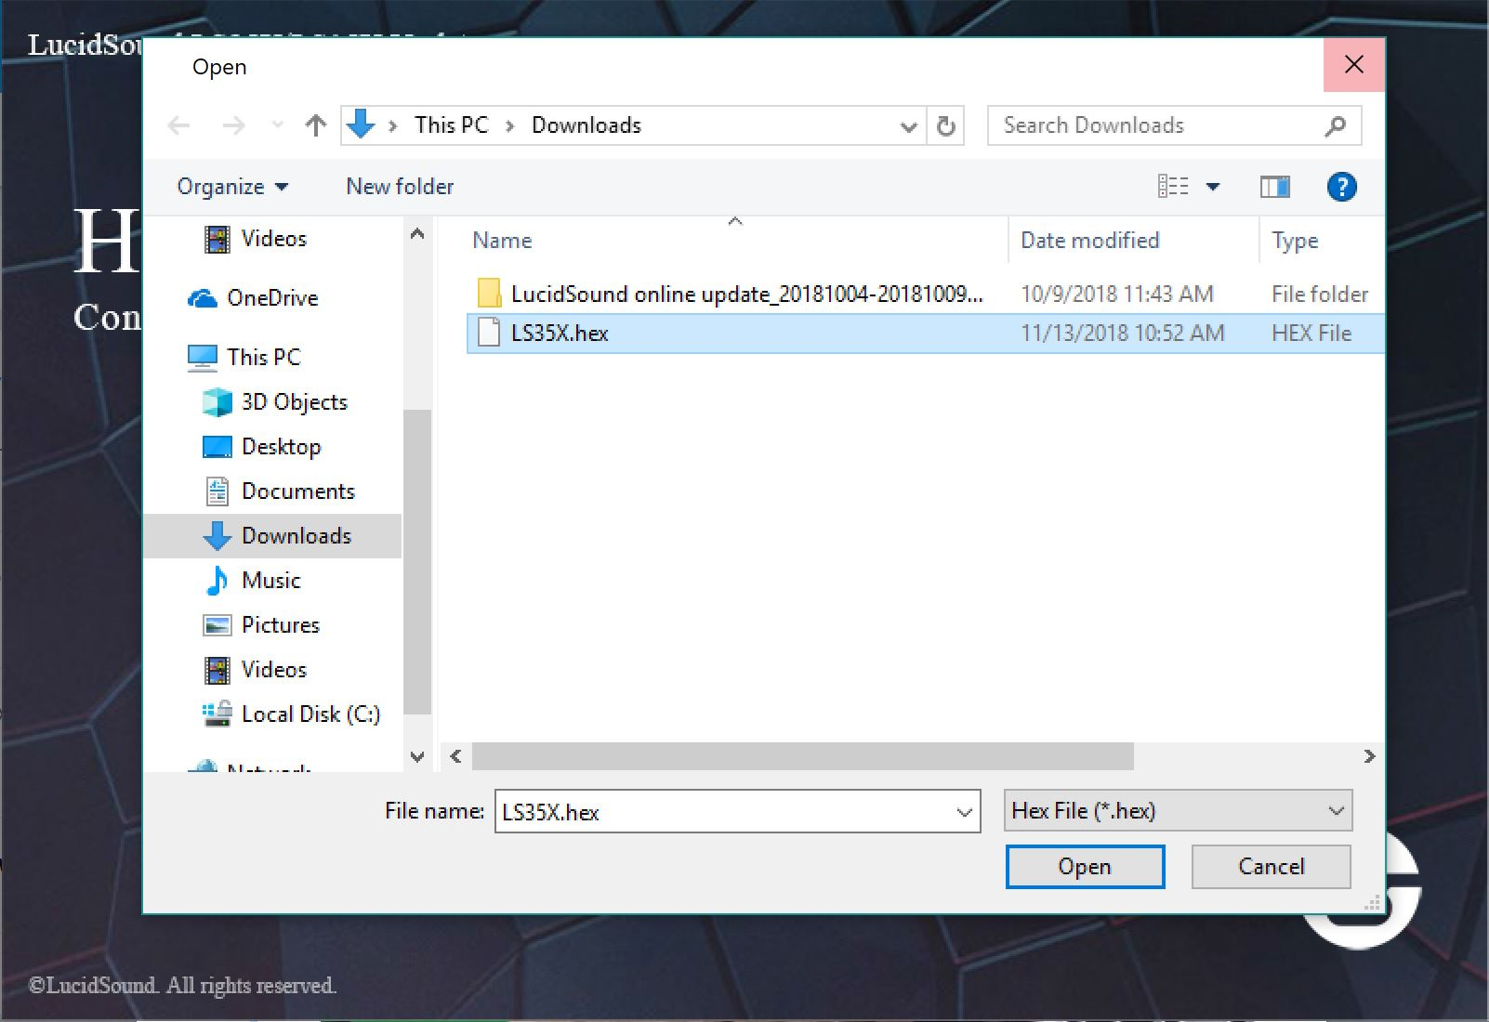This screenshot has height=1022, width=1489.
Task: Open the Hex File (*.hex) type filter
Action: point(1178,811)
